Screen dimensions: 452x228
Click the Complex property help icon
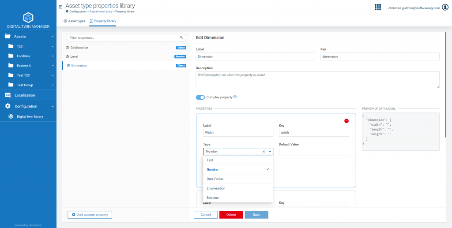pyautogui.click(x=235, y=97)
